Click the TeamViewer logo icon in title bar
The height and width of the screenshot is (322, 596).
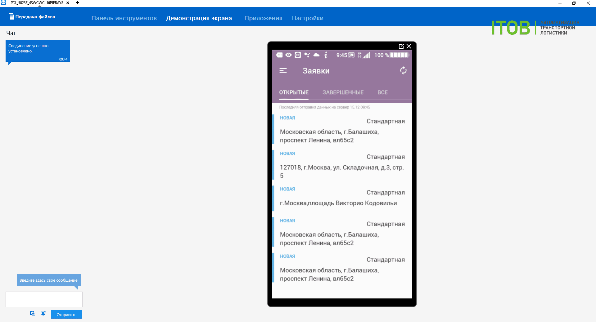(x=3, y=2)
